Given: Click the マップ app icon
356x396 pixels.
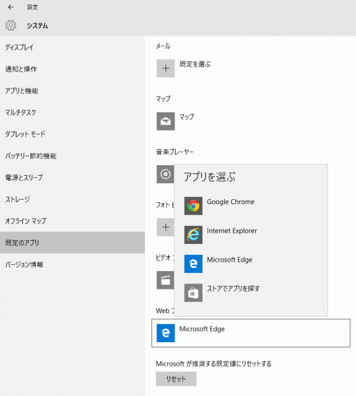Looking at the screenshot, I should click(165, 121).
